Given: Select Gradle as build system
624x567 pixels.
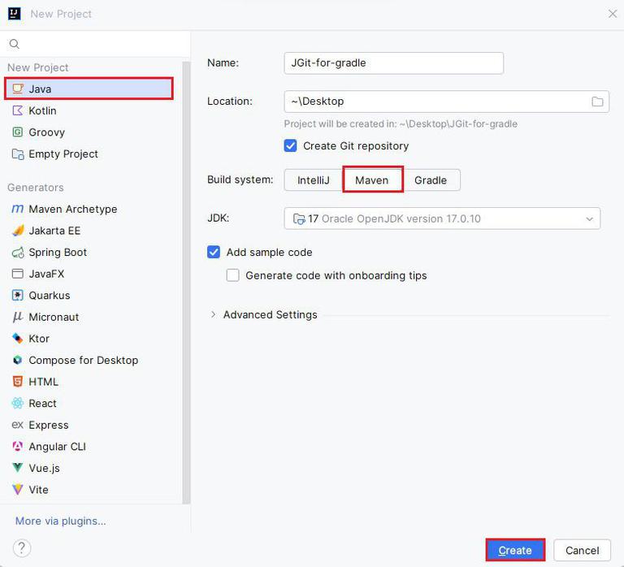Looking at the screenshot, I should point(431,180).
